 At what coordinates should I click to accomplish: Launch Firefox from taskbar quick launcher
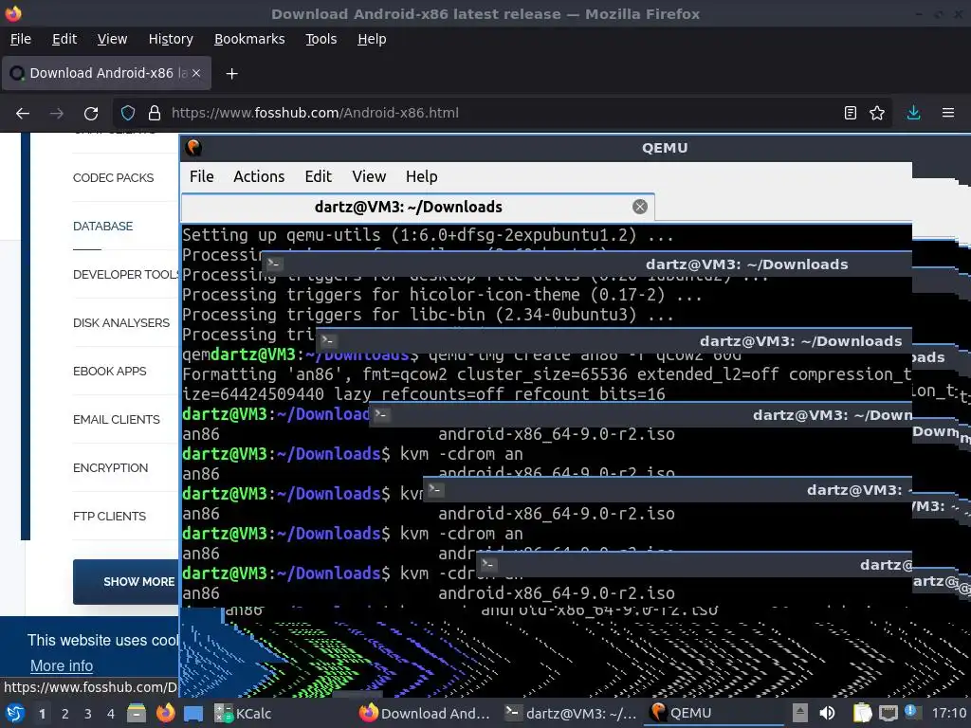(165, 713)
